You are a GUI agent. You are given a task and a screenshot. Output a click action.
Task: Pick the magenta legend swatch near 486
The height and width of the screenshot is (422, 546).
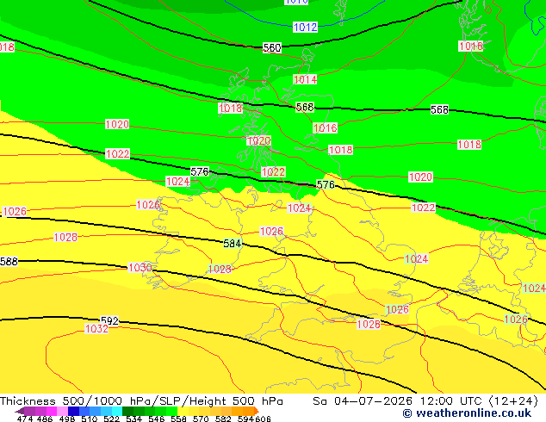[x=52, y=411]
